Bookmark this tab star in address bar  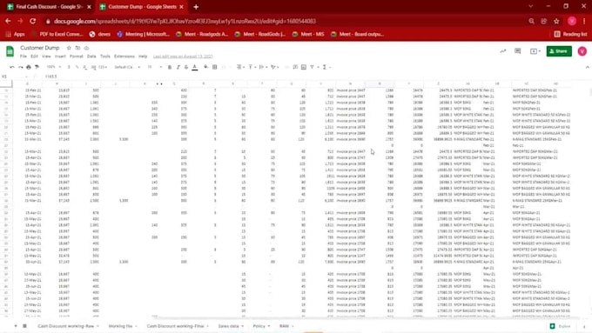556,21
